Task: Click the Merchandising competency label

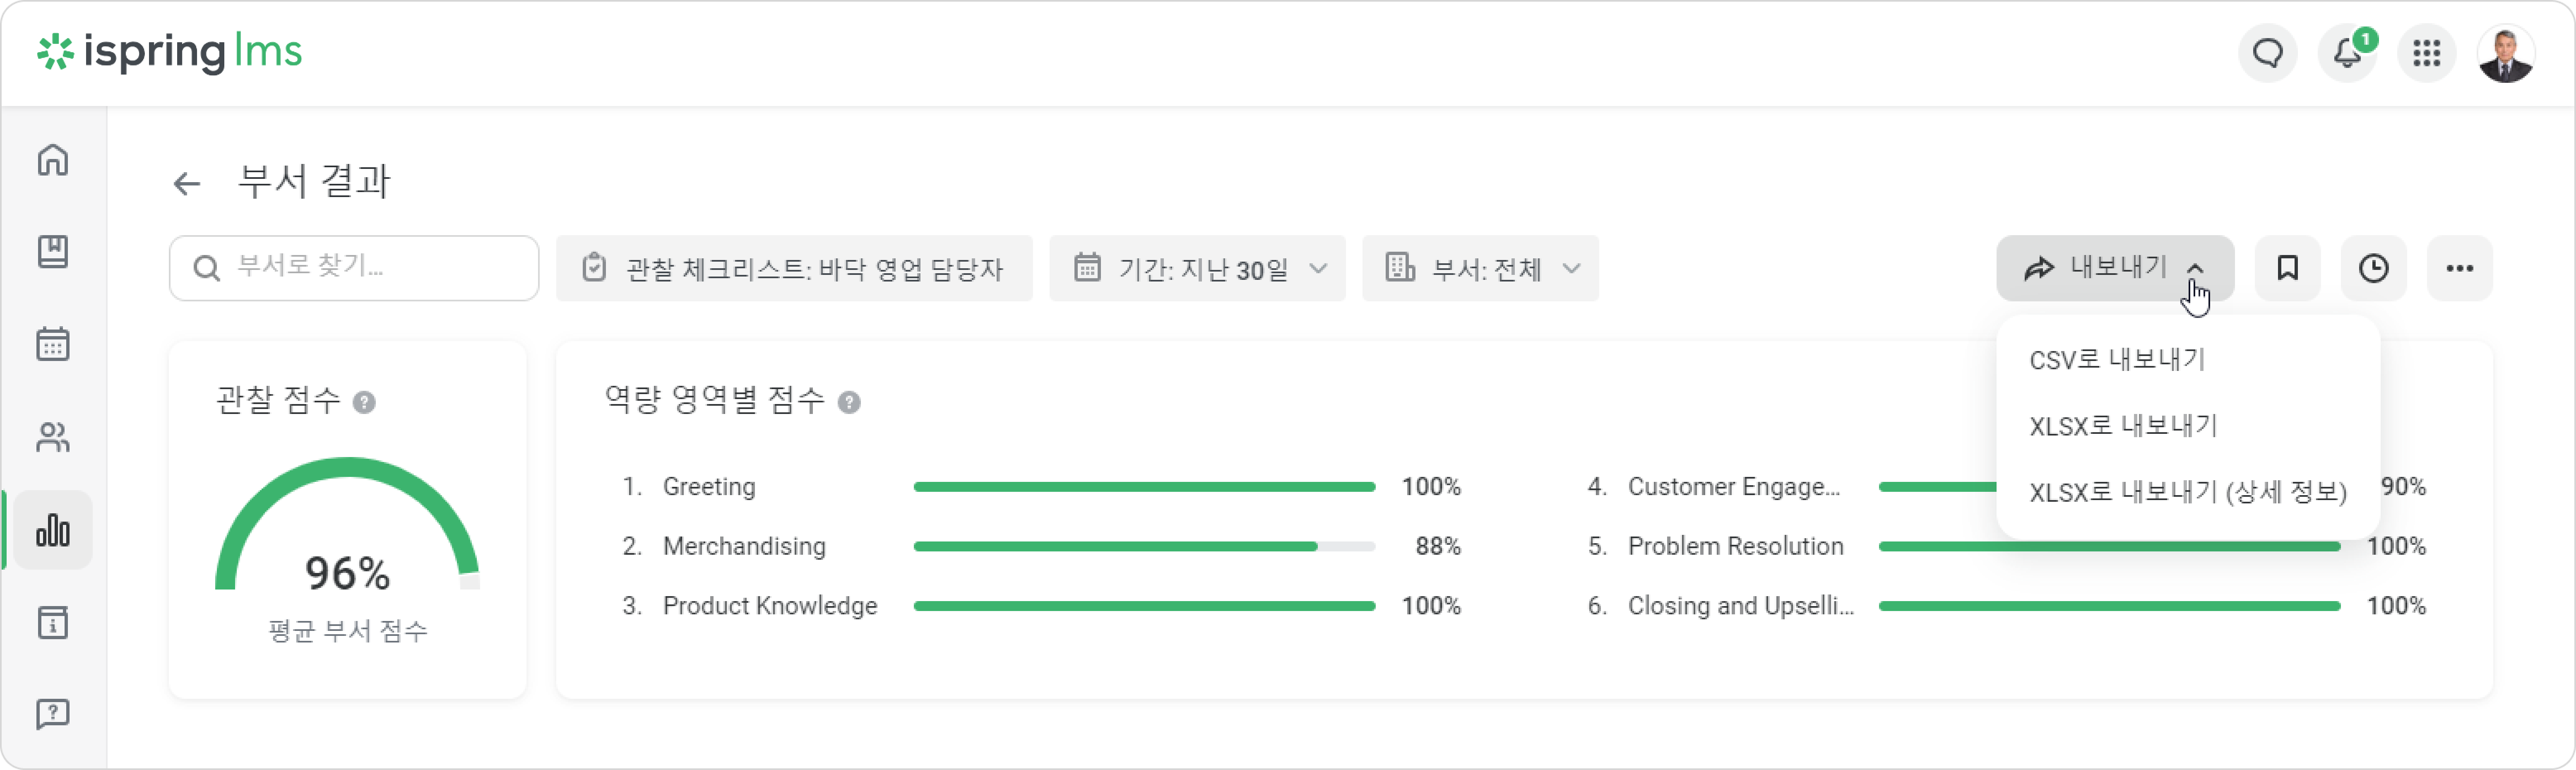Action: [744, 547]
